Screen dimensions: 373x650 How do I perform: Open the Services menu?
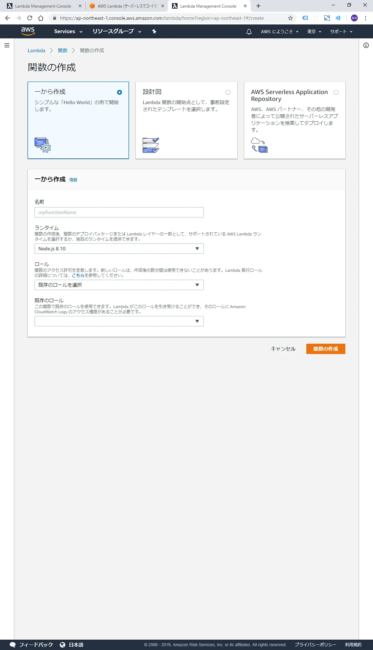pos(68,31)
